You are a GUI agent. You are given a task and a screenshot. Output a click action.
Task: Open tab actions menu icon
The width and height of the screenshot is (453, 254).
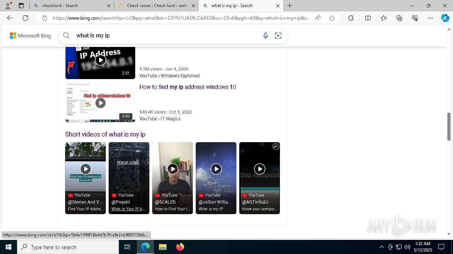21,6
